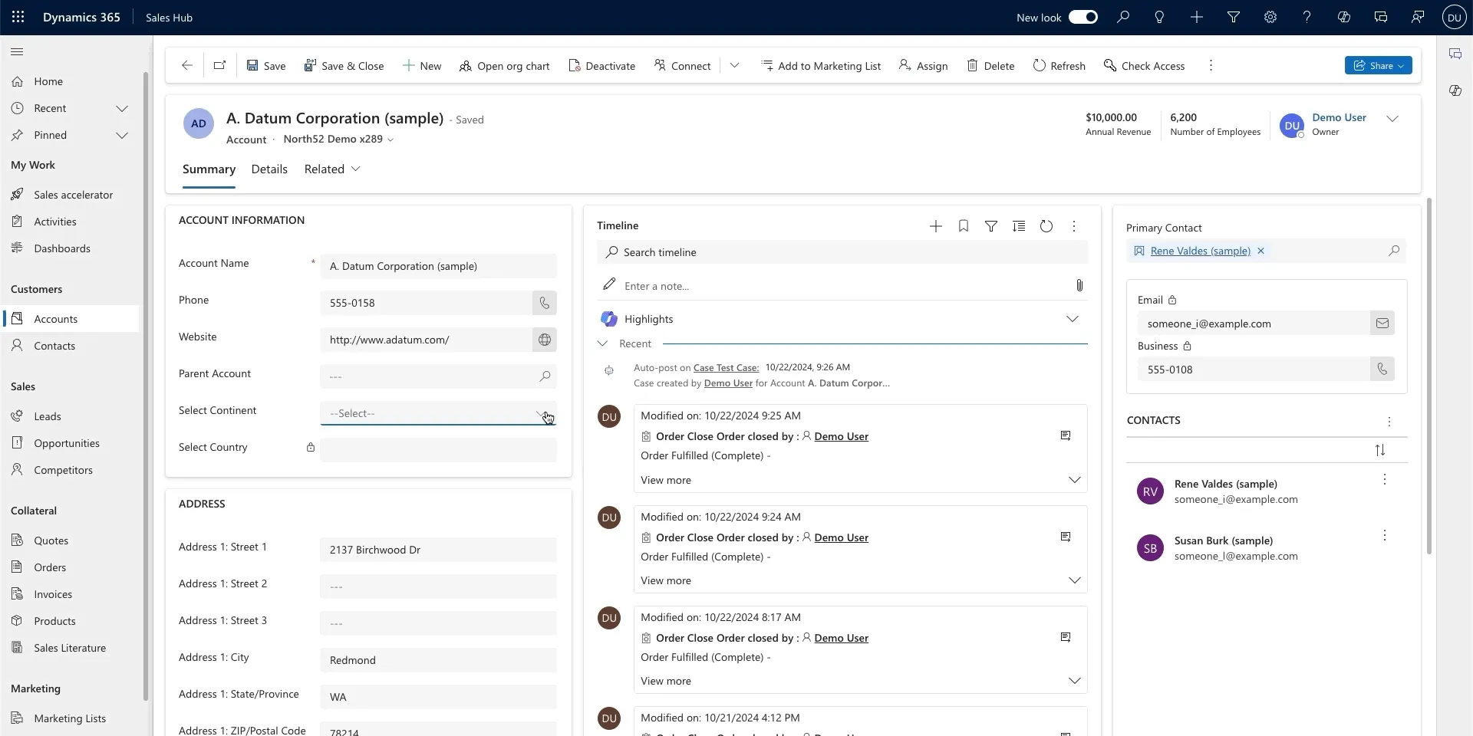Switch to the Details tab
The width and height of the screenshot is (1473, 736).
pyautogui.click(x=269, y=169)
